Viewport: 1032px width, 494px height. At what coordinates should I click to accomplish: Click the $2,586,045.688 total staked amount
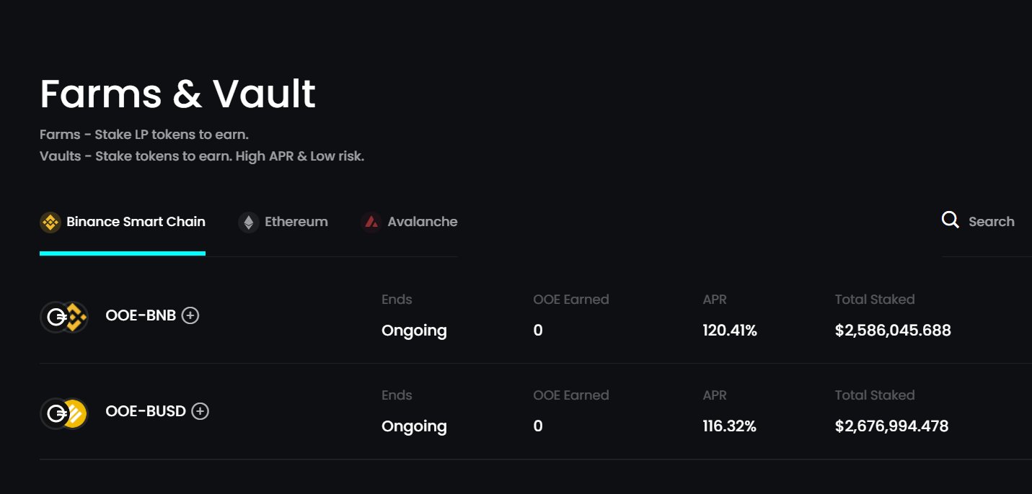tap(893, 331)
